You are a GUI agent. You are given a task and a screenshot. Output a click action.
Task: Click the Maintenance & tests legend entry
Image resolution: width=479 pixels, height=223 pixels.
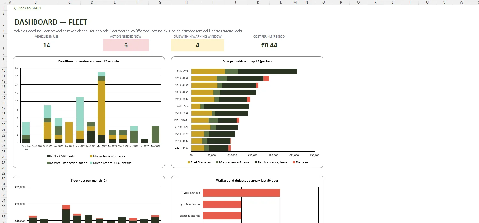click(x=232, y=162)
